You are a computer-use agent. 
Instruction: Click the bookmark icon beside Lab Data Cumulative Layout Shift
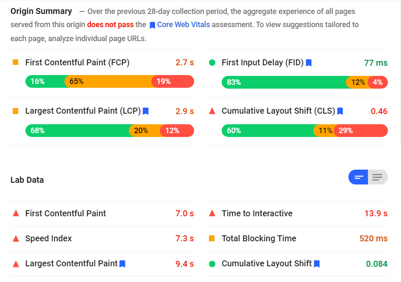(x=317, y=264)
